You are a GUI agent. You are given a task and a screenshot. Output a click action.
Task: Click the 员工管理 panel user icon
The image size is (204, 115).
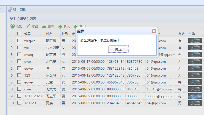coord(10,9)
